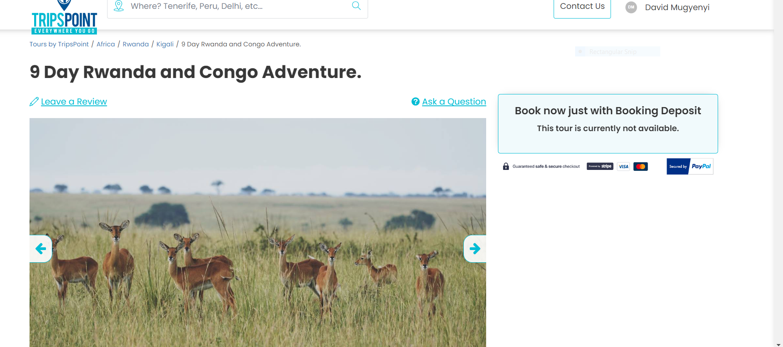Navigate to Africa breadcrumb
Image resolution: width=783 pixels, height=347 pixels.
coord(105,44)
